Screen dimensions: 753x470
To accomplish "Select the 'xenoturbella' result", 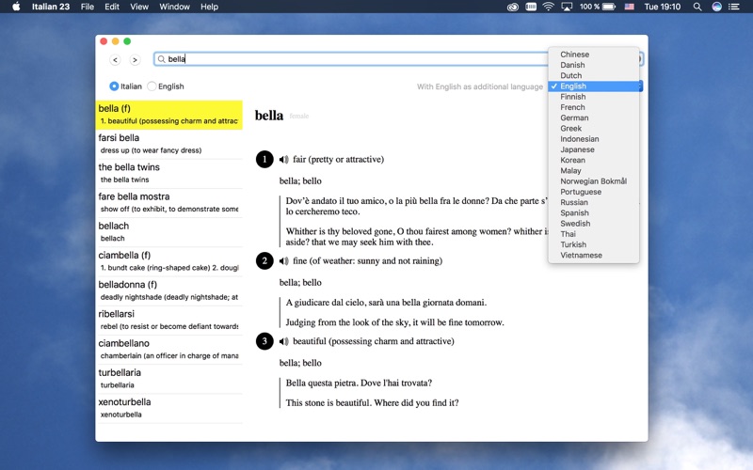I will pyautogui.click(x=169, y=408).
